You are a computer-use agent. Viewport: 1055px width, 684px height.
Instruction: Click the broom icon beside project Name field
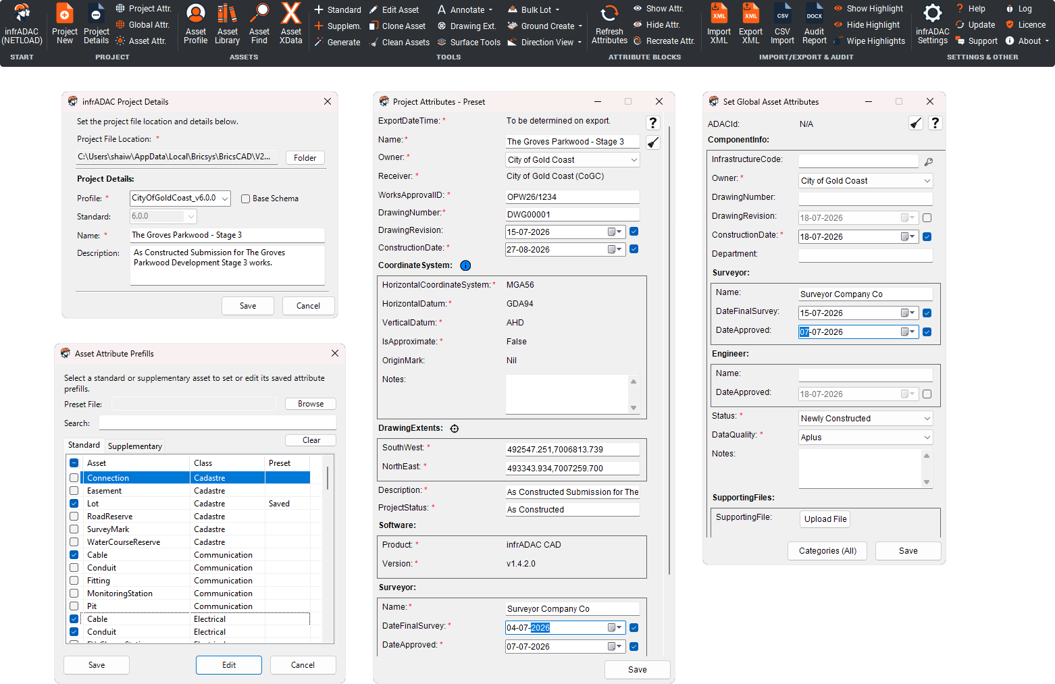click(x=653, y=142)
